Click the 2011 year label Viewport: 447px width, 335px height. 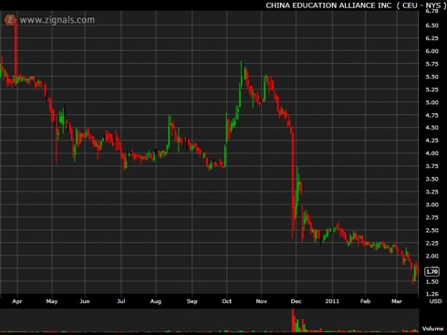(332, 301)
